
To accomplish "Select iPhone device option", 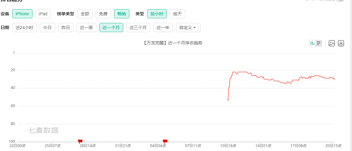I will pyautogui.click(x=22, y=14).
